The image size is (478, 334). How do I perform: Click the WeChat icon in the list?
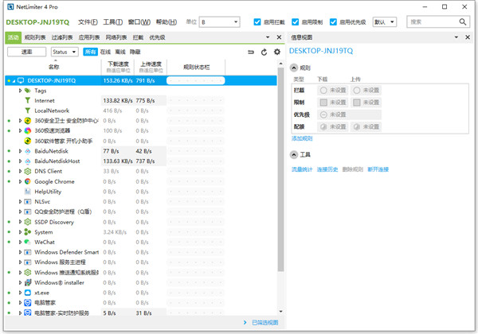[28, 242]
